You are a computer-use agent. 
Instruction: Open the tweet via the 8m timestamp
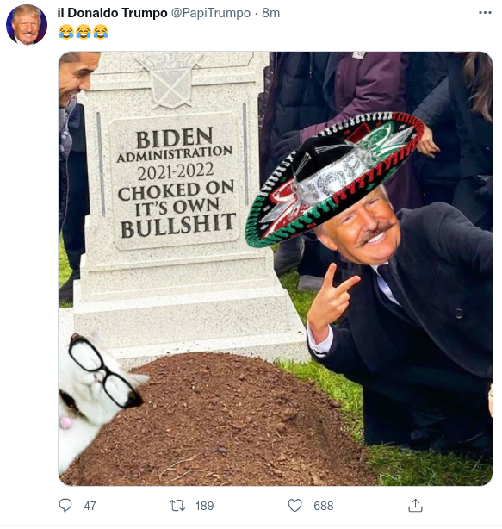tap(270, 13)
